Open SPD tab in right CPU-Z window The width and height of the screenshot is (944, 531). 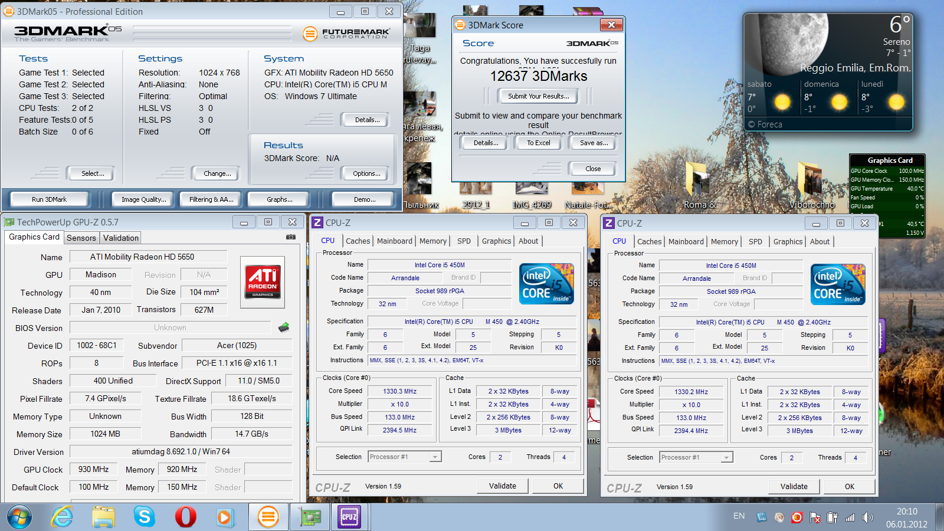(x=755, y=241)
